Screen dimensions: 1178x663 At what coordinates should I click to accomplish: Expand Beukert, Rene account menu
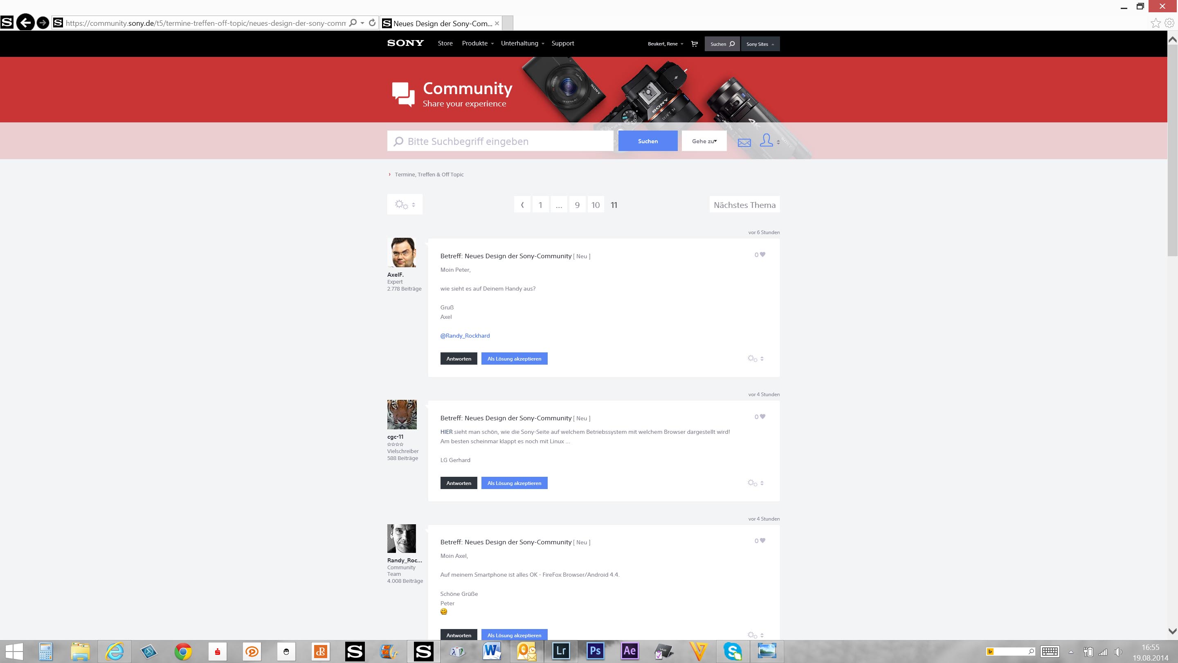[x=665, y=44]
